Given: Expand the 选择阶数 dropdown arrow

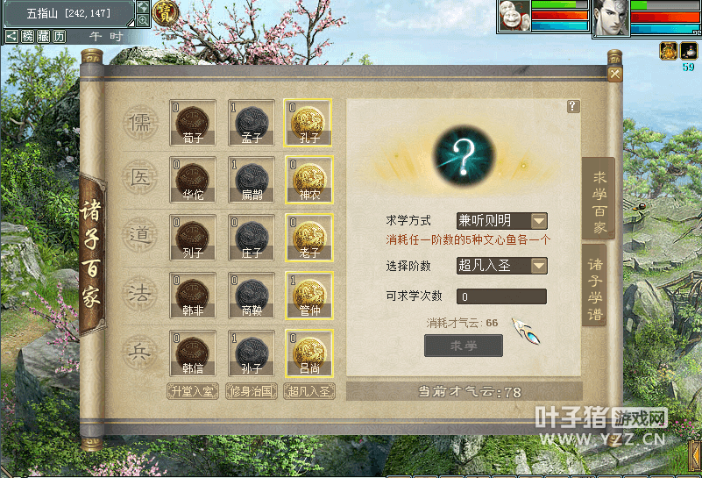Looking at the screenshot, I should coord(539,266).
